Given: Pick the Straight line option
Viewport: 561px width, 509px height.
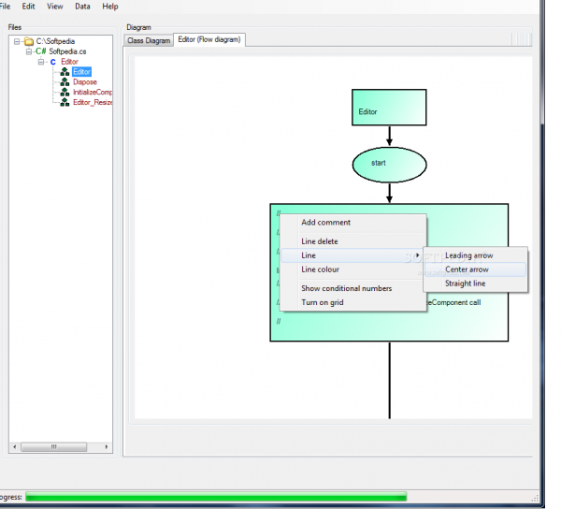Looking at the screenshot, I should [465, 284].
